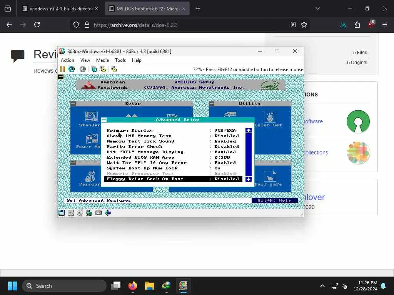Click the drive detect icon in Utility window
This screenshot has width=394, height=295.
pyautogui.click(x=230, y=114)
